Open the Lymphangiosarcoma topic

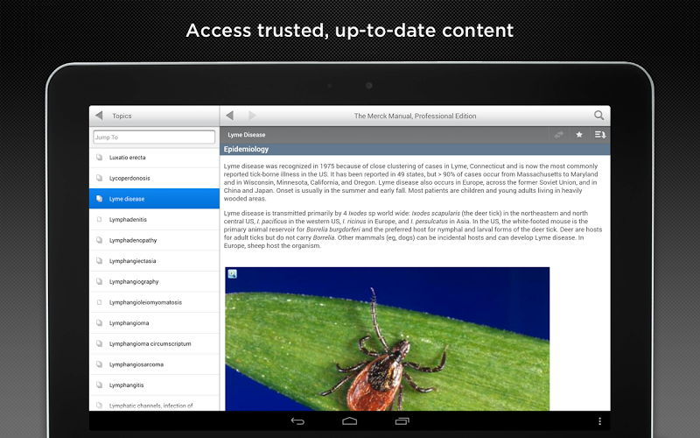pos(155,364)
